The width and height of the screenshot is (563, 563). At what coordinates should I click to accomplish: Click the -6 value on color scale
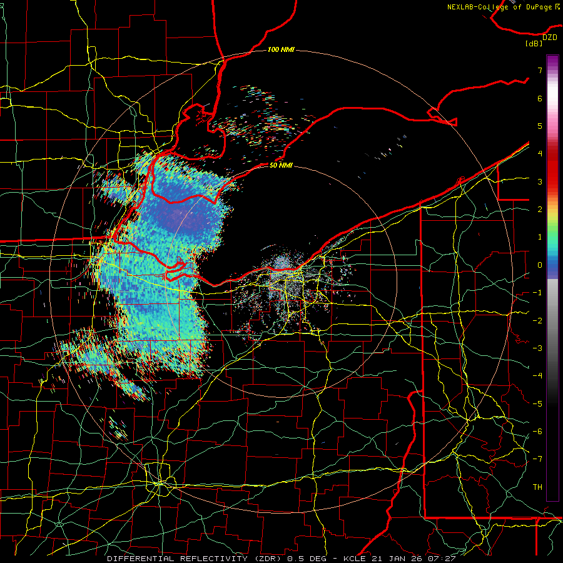click(x=537, y=431)
